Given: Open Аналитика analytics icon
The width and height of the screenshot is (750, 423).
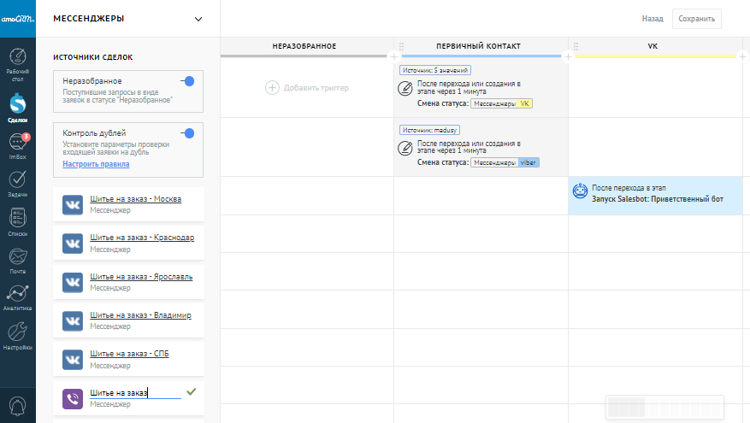Looking at the screenshot, I should pyautogui.click(x=17, y=297).
